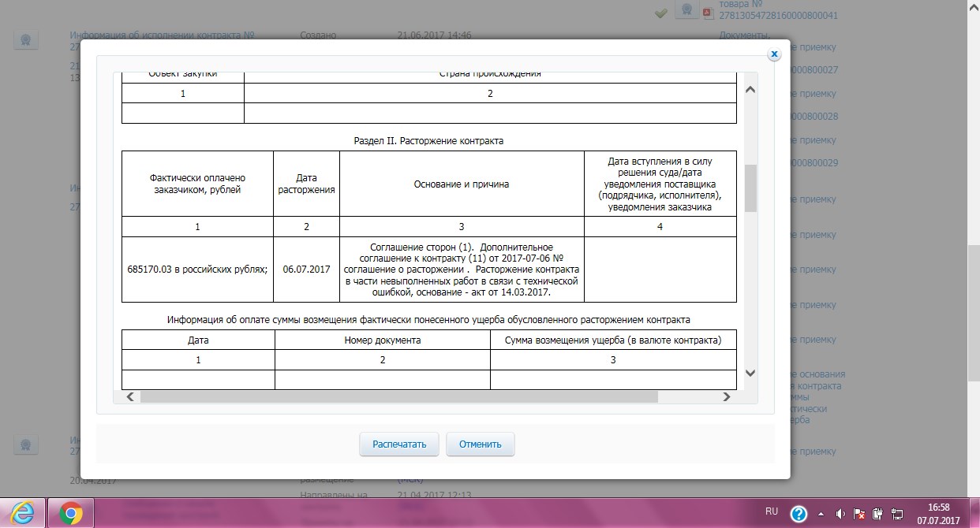Viewport: 980px width, 528px height.
Task: Select header cell Сумма возмещения ущерба (в валюте контракта)
Action: pos(613,340)
